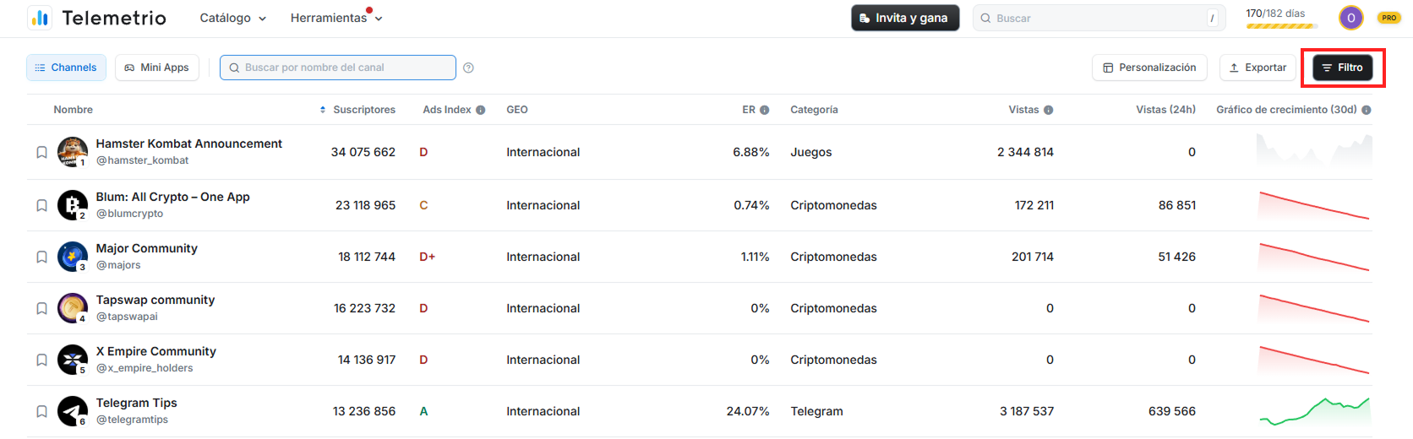Click the PRO badge icon
1413x439 pixels.
coord(1388,18)
